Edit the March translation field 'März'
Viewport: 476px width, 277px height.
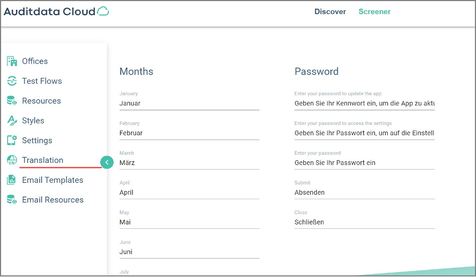189,163
